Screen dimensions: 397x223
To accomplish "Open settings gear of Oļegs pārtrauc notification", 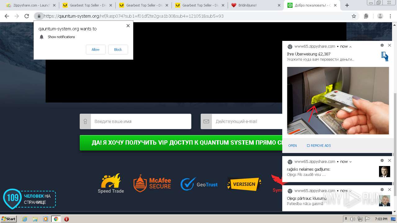I will coord(382,190).
